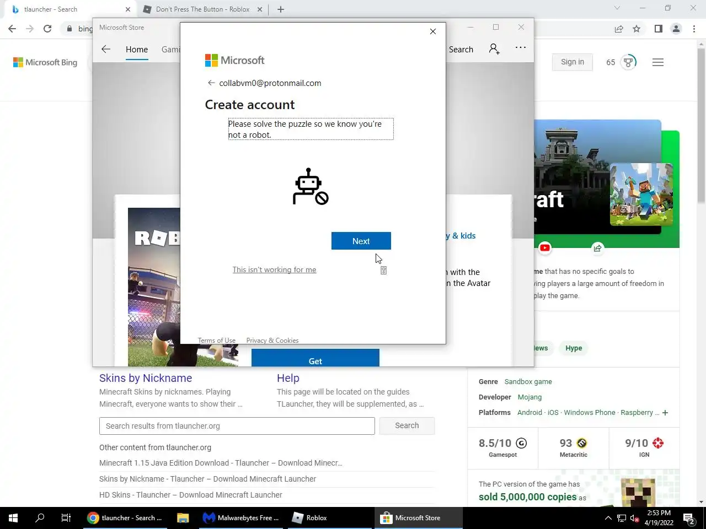
Task: Click the Microsoft Store account icon
Action: tap(494, 49)
